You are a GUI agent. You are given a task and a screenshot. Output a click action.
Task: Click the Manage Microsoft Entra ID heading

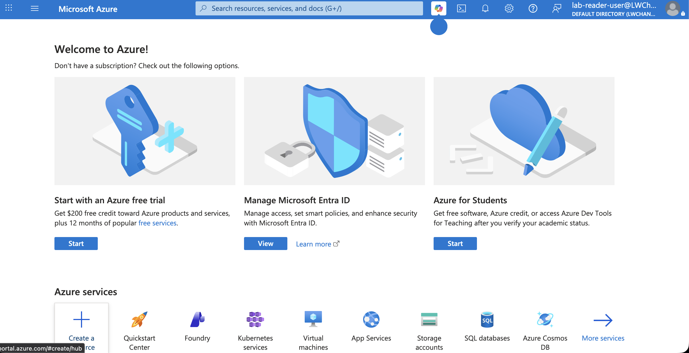297,200
